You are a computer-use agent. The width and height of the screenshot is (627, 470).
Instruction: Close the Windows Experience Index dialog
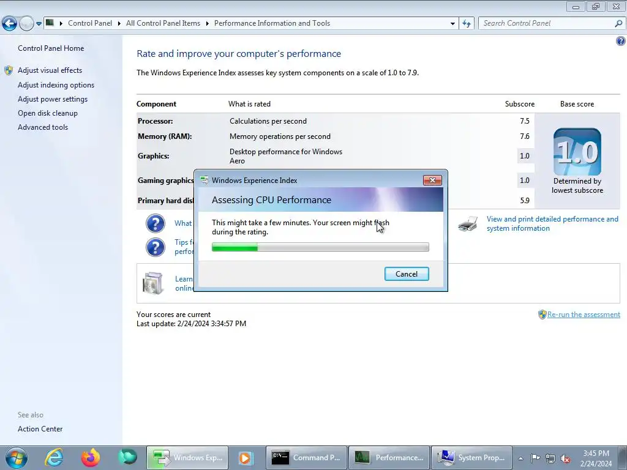(432, 181)
